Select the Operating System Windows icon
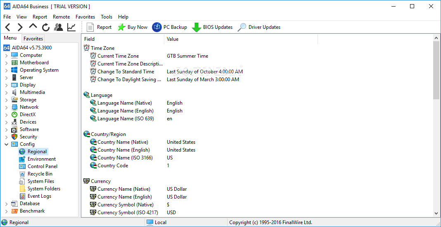 14,70
